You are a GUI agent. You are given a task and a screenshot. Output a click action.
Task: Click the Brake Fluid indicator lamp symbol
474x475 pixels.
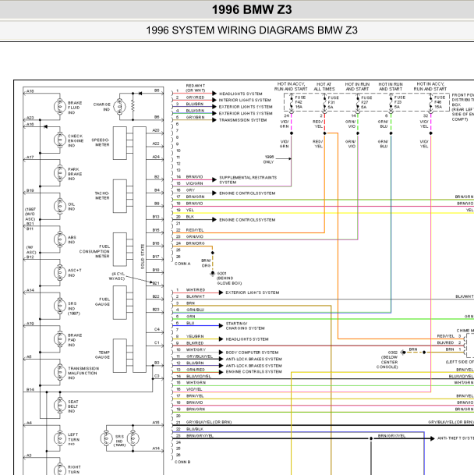(x=60, y=106)
